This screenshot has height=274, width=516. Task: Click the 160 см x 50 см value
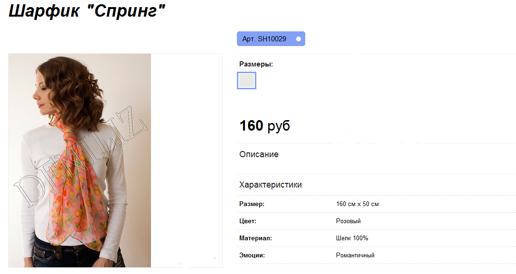(x=357, y=204)
